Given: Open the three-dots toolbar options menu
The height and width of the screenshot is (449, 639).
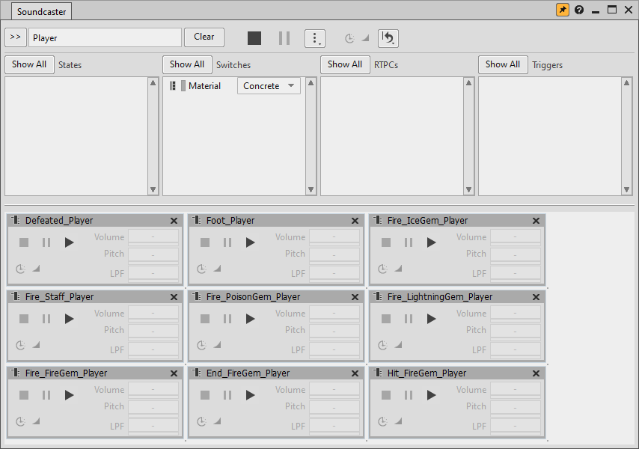Looking at the screenshot, I should [315, 38].
